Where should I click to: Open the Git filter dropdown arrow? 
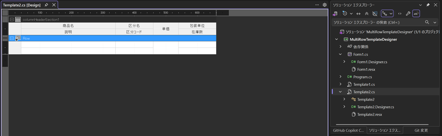tap(391, 13)
